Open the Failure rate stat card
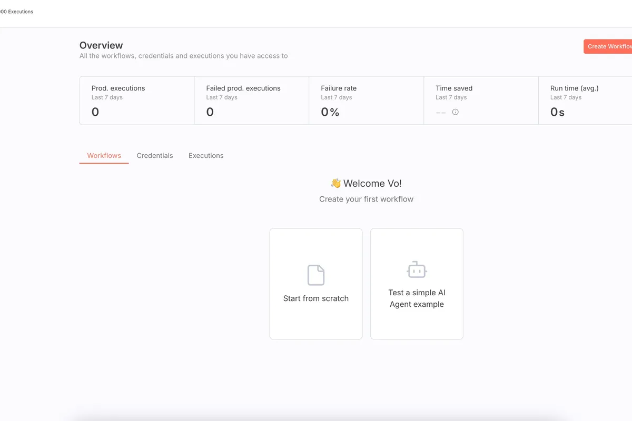Viewport: 632px width, 421px height. 367,101
